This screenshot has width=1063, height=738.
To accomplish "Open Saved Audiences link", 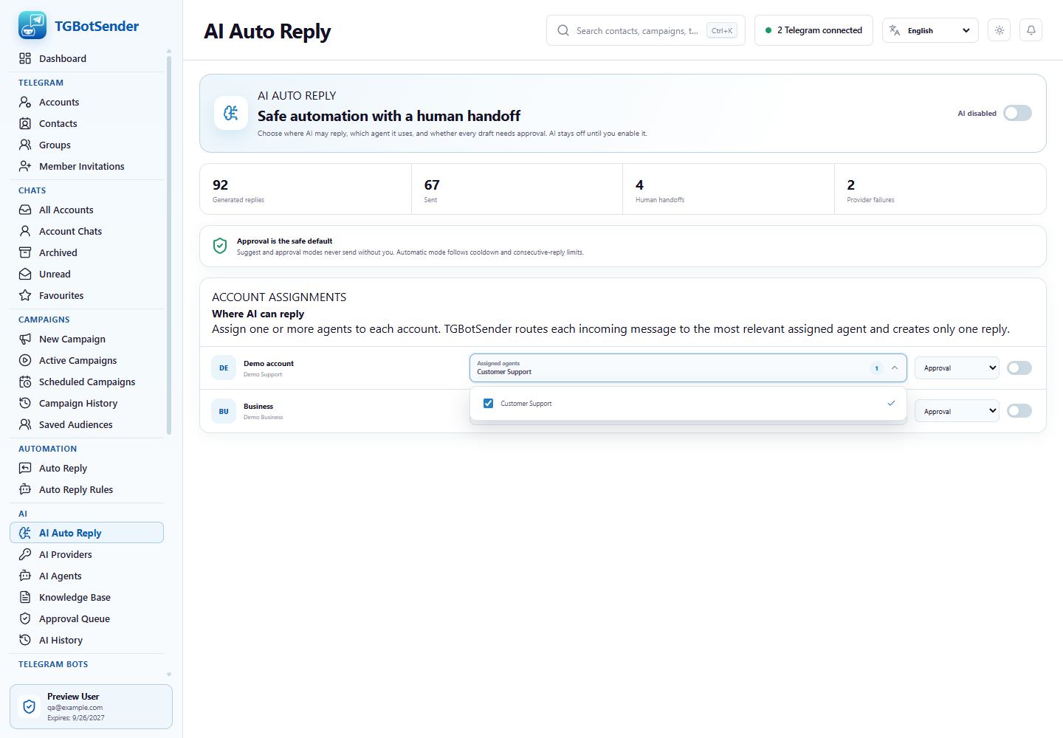I will [86, 424].
